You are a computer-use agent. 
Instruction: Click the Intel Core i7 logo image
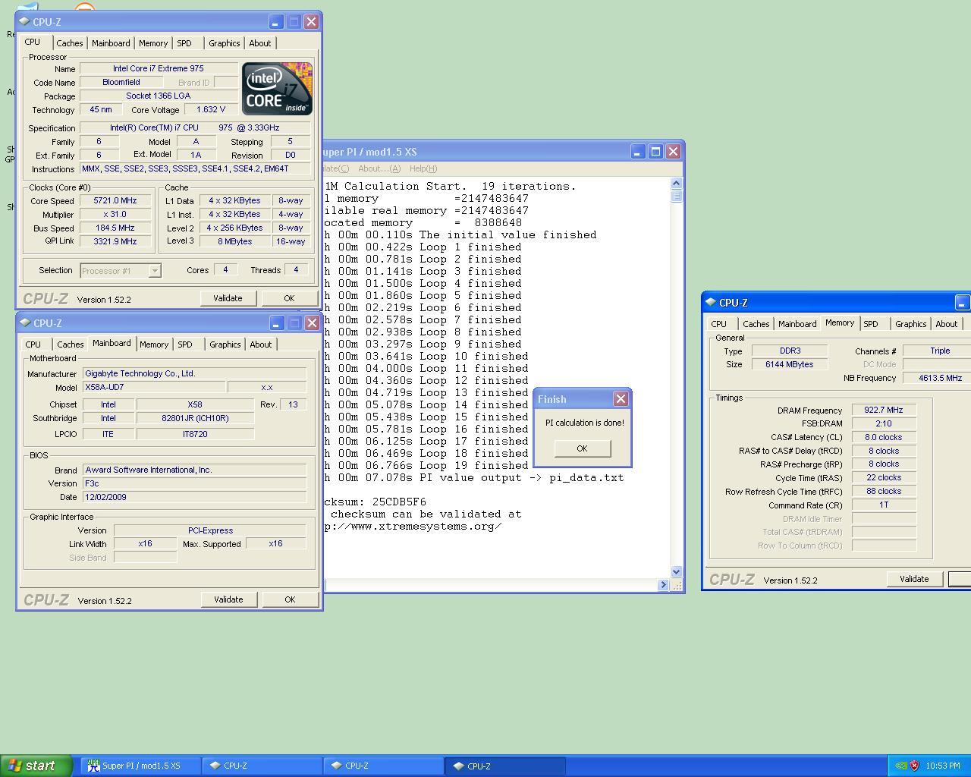(277, 89)
